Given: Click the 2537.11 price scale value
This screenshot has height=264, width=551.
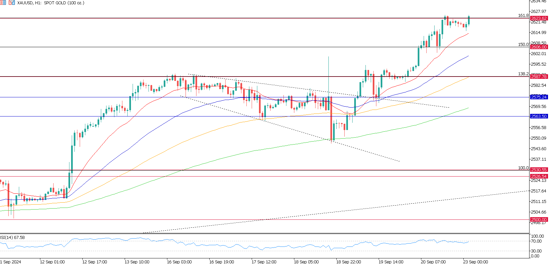Looking at the screenshot, I should click(x=538, y=159).
